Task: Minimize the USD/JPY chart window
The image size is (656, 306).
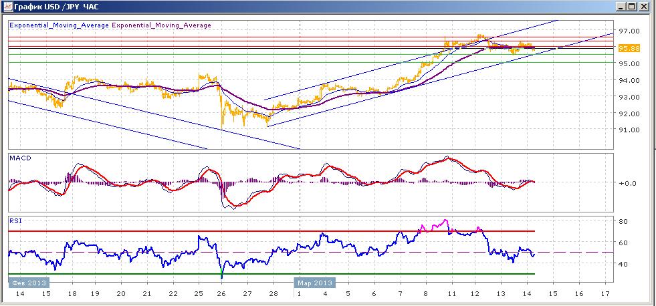Action: [622, 7]
